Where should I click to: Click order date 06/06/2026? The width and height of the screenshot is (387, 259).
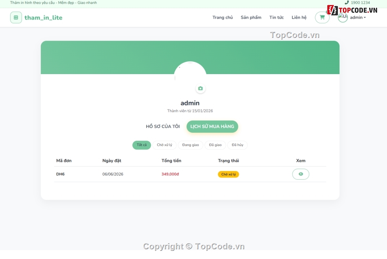click(113, 174)
